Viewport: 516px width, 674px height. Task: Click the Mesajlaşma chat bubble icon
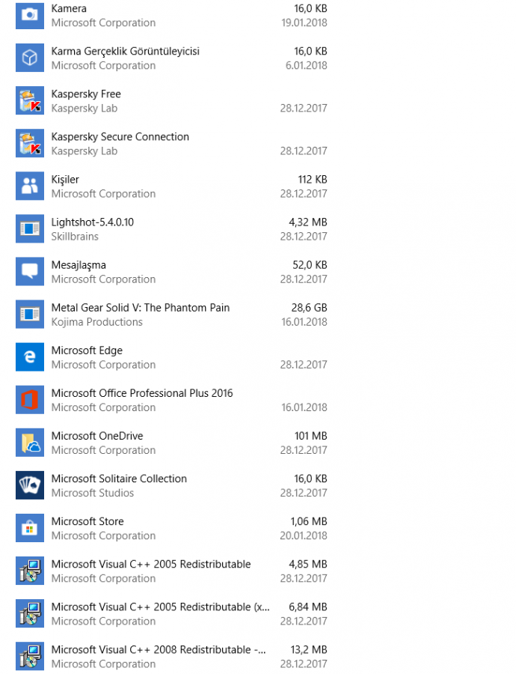tap(30, 271)
